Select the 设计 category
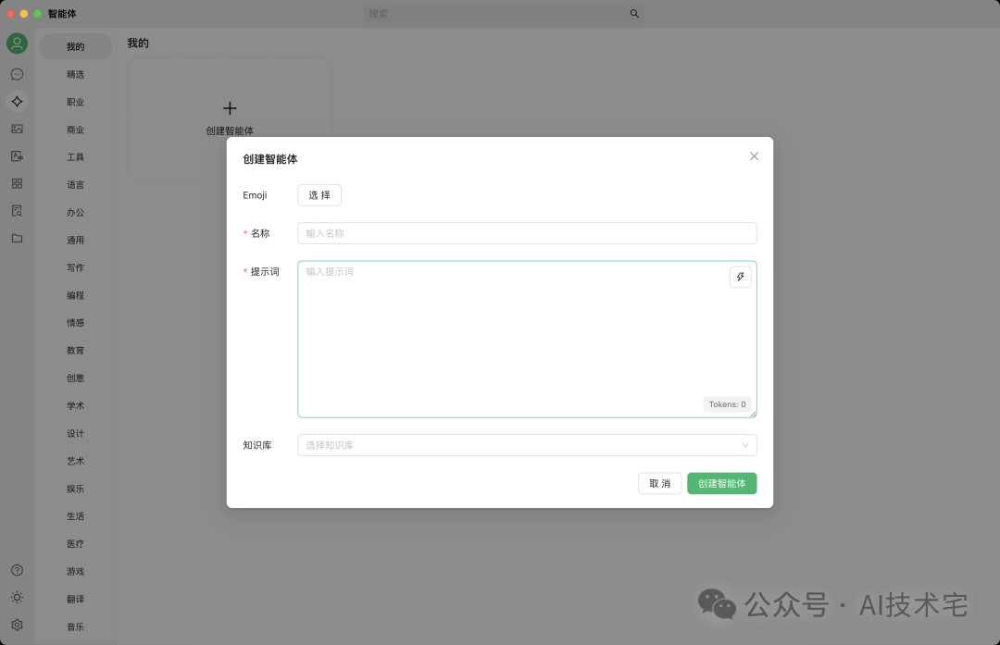This screenshot has height=645, width=1000. click(x=75, y=433)
